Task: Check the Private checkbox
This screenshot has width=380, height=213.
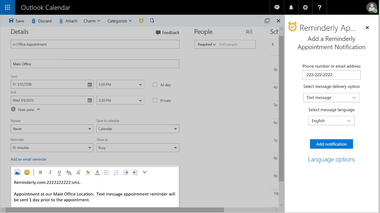Action: (155, 100)
